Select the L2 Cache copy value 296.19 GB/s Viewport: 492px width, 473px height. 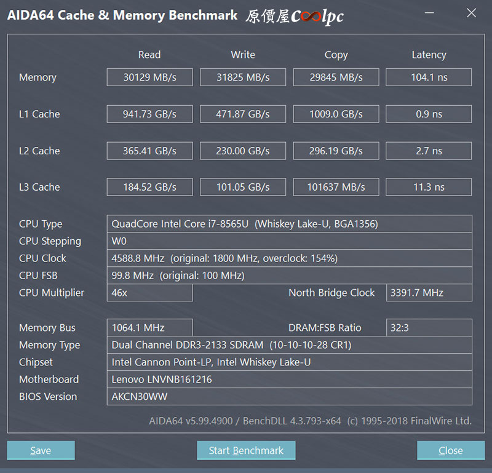point(336,151)
